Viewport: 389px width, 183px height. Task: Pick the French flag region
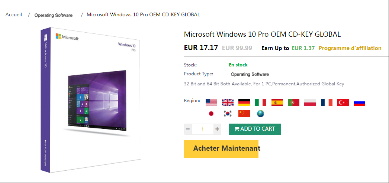327,102
